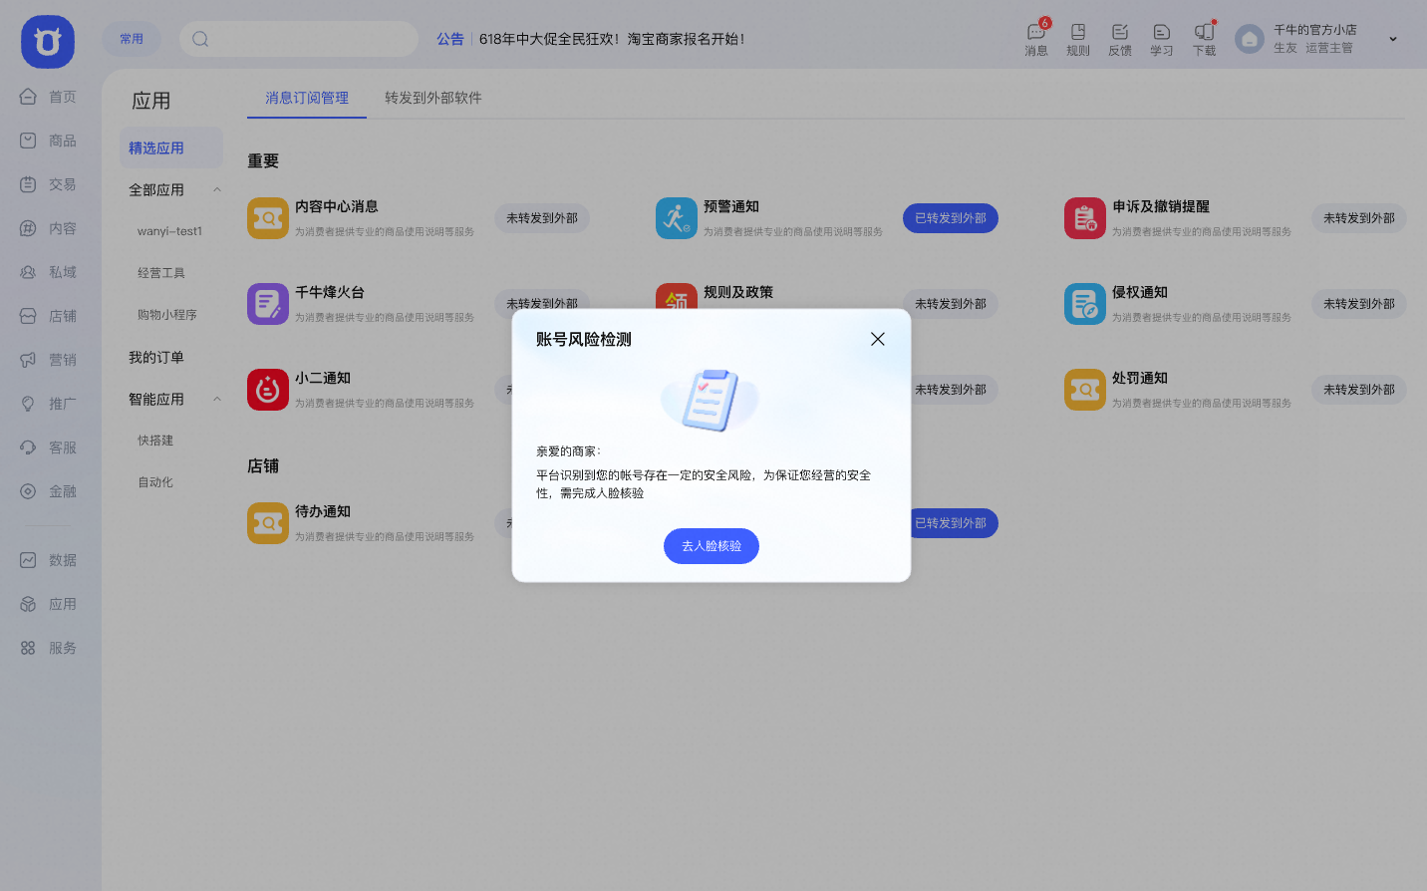Click the 常用 button in header
This screenshot has height=891, width=1427.
[132, 39]
